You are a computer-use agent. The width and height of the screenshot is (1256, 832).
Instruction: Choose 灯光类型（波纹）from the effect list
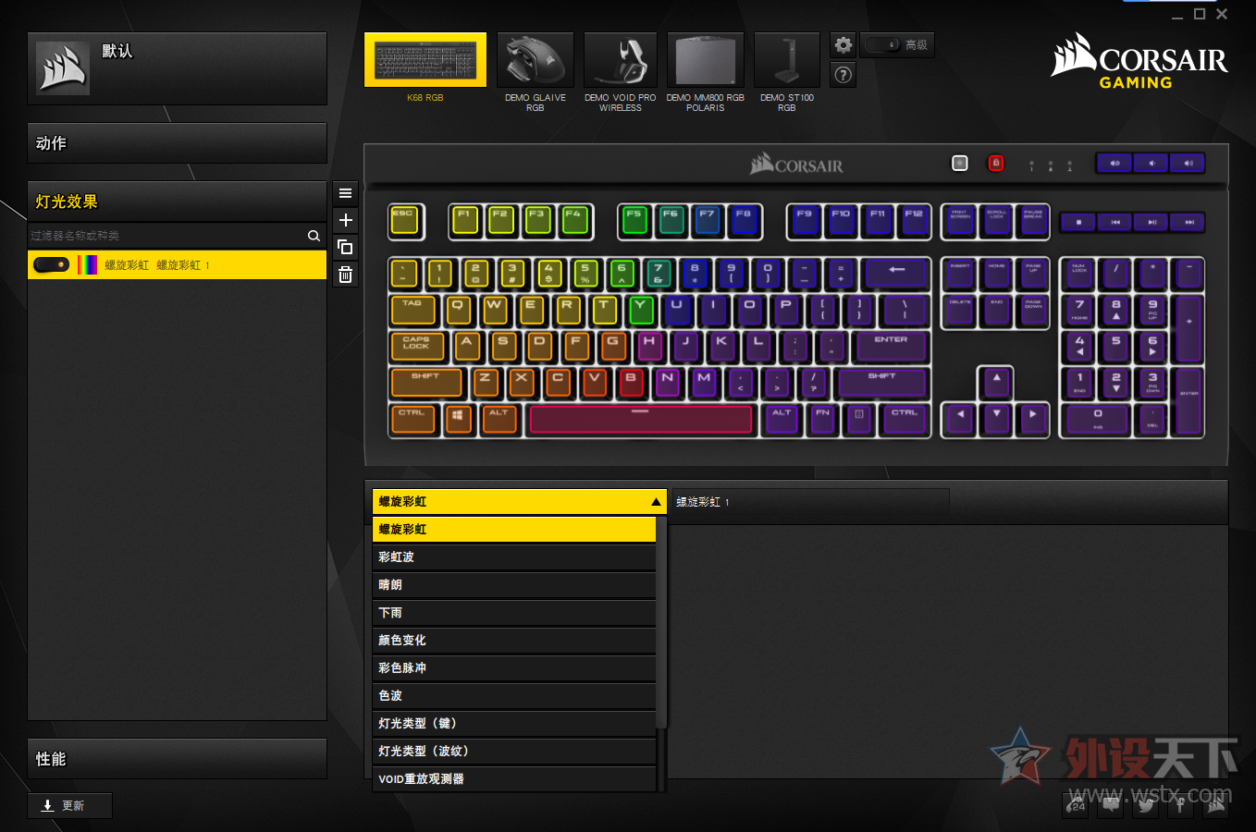click(514, 752)
